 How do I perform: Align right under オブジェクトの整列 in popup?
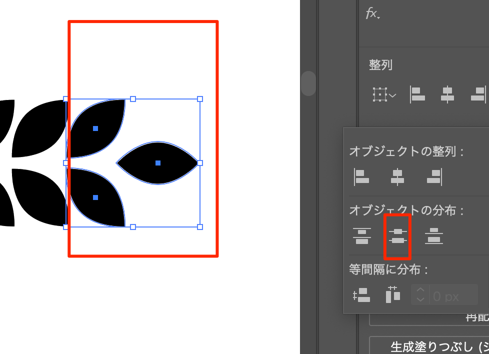[434, 176]
